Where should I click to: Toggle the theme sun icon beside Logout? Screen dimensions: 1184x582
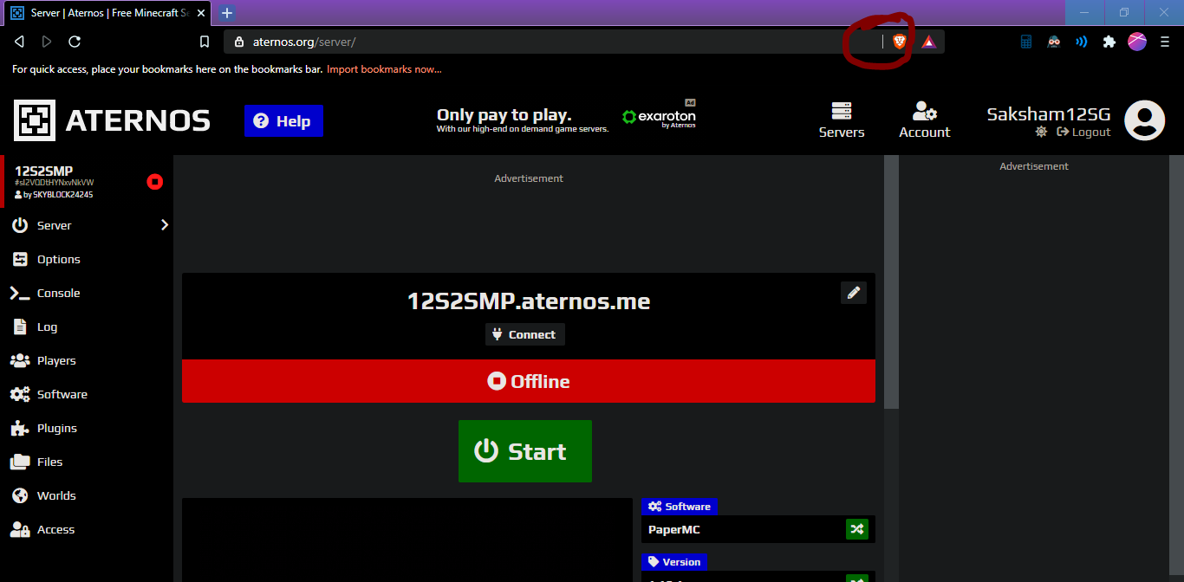point(1041,132)
